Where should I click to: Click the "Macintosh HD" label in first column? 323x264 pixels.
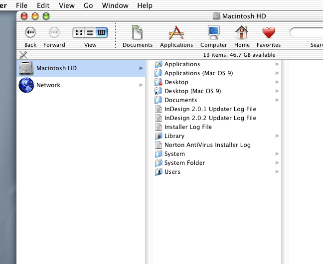point(56,68)
